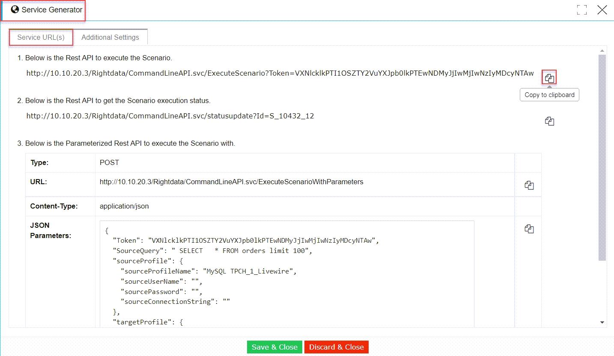Click the ExecuteScenarioWithParameters URL text
Viewport: 614px width, 356px height.
pyautogui.click(x=231, y=182)
